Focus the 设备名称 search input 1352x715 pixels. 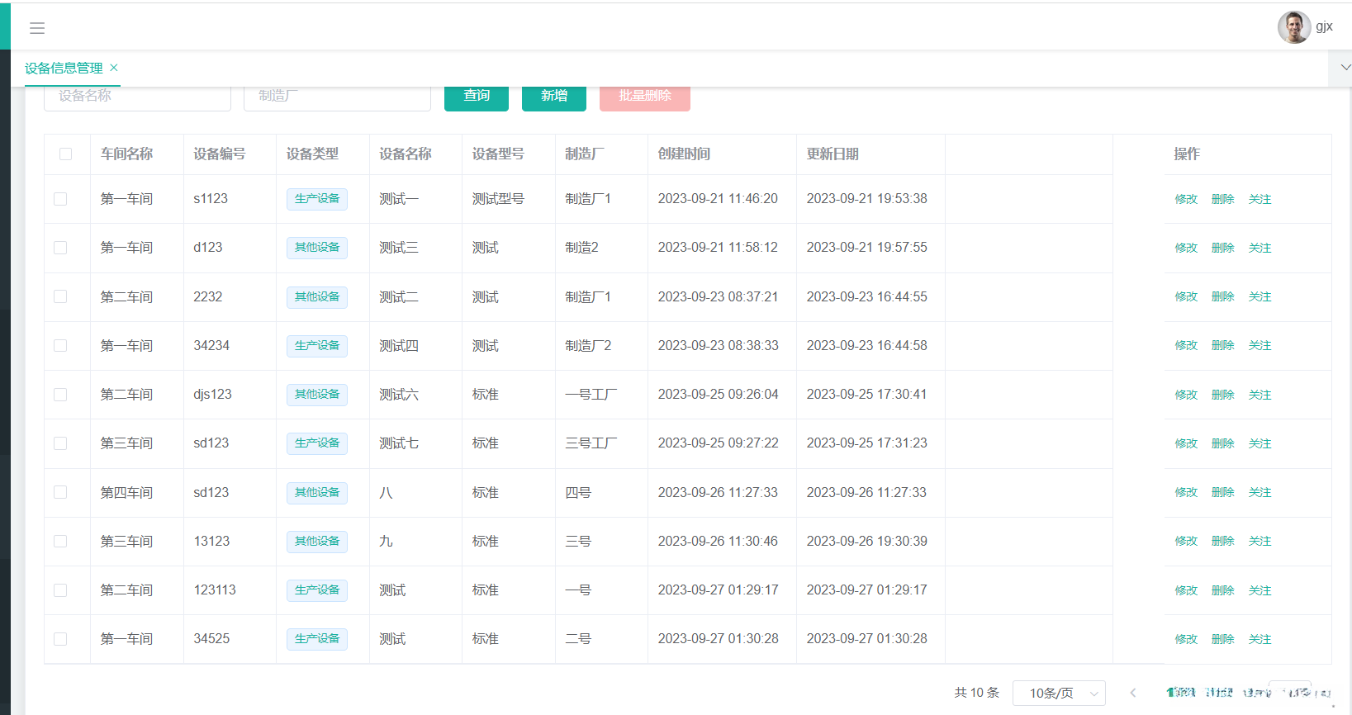[137, 96]
